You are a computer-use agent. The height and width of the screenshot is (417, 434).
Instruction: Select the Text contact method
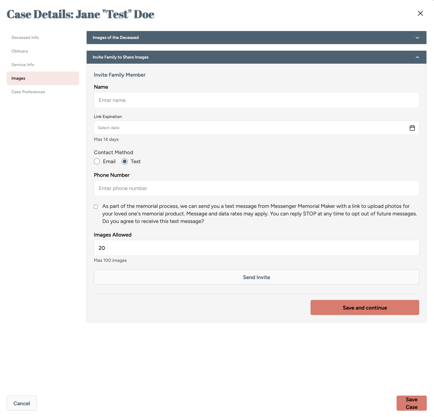[125, 161]
